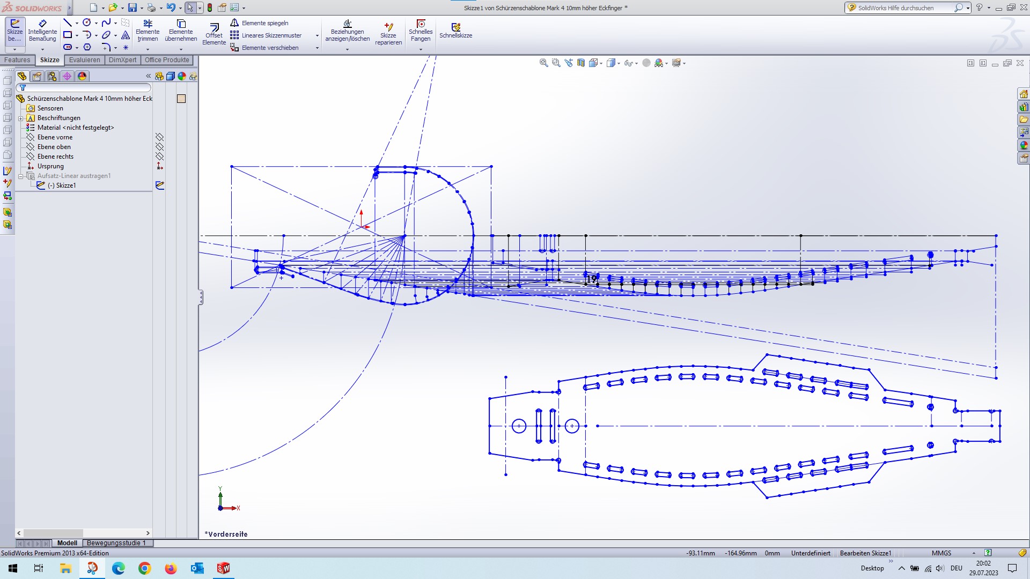
Task: Click the part appearance color swatch
Action: click(181, 99)
